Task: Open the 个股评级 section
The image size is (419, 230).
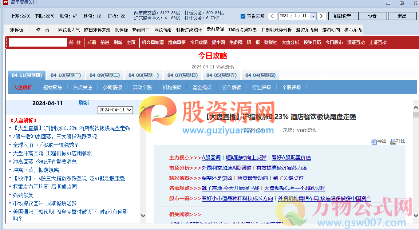Action: point(292,87)
